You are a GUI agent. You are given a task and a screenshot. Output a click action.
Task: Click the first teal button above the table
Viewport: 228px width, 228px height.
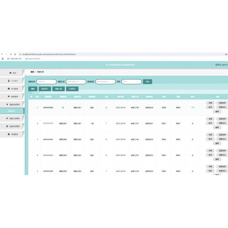[x=33, y=89]
